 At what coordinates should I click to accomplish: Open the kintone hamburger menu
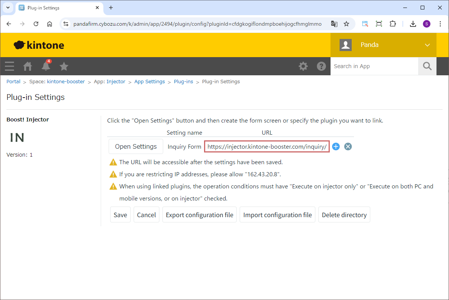click(x=9, y=66)
